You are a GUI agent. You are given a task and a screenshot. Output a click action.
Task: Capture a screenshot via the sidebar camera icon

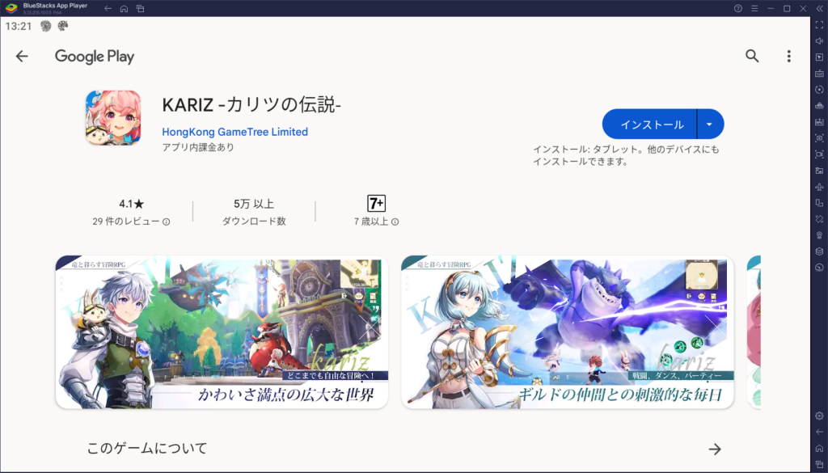tap(818, 139)
